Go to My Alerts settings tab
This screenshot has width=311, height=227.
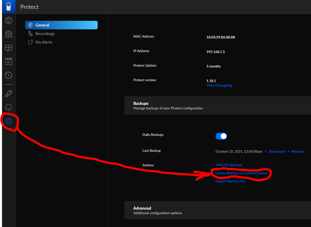point(44,42)
